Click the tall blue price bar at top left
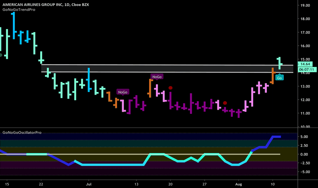The image size is (318, 188). click(14, 26)
